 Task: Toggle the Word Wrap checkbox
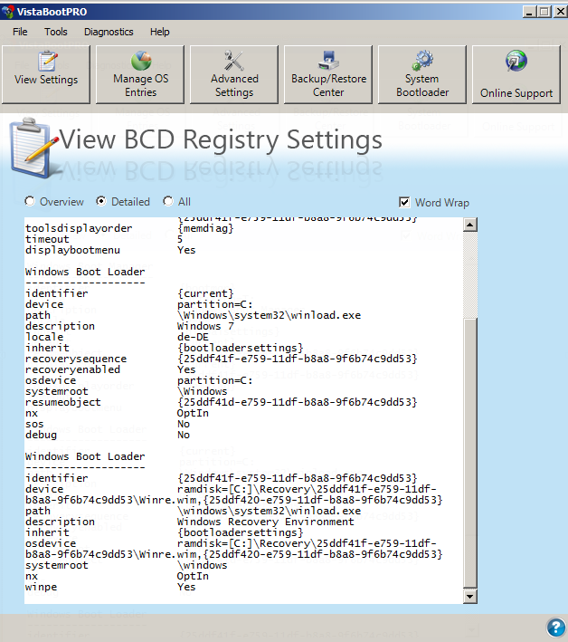tap(404, 202)
